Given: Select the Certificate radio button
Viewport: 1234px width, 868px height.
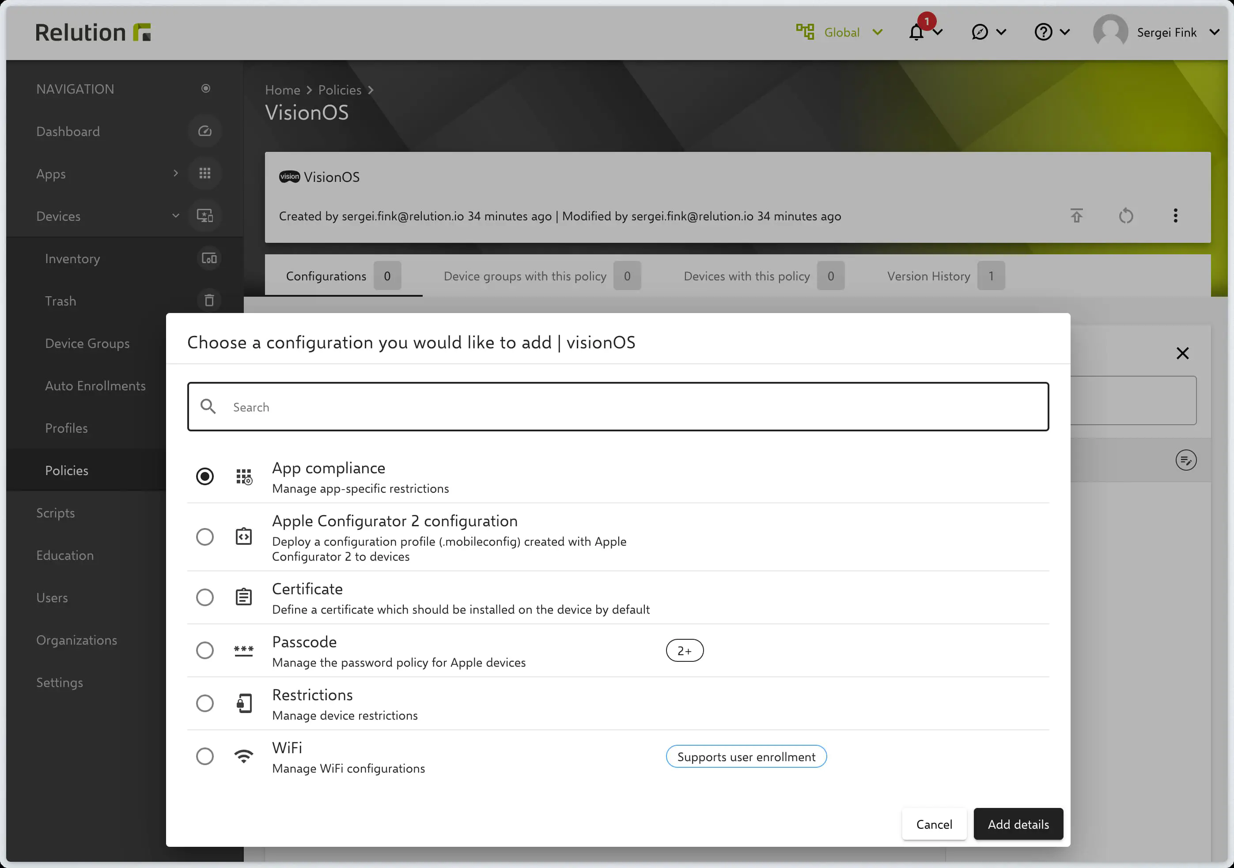Looking at the screenshot, I should coord(205,597).
